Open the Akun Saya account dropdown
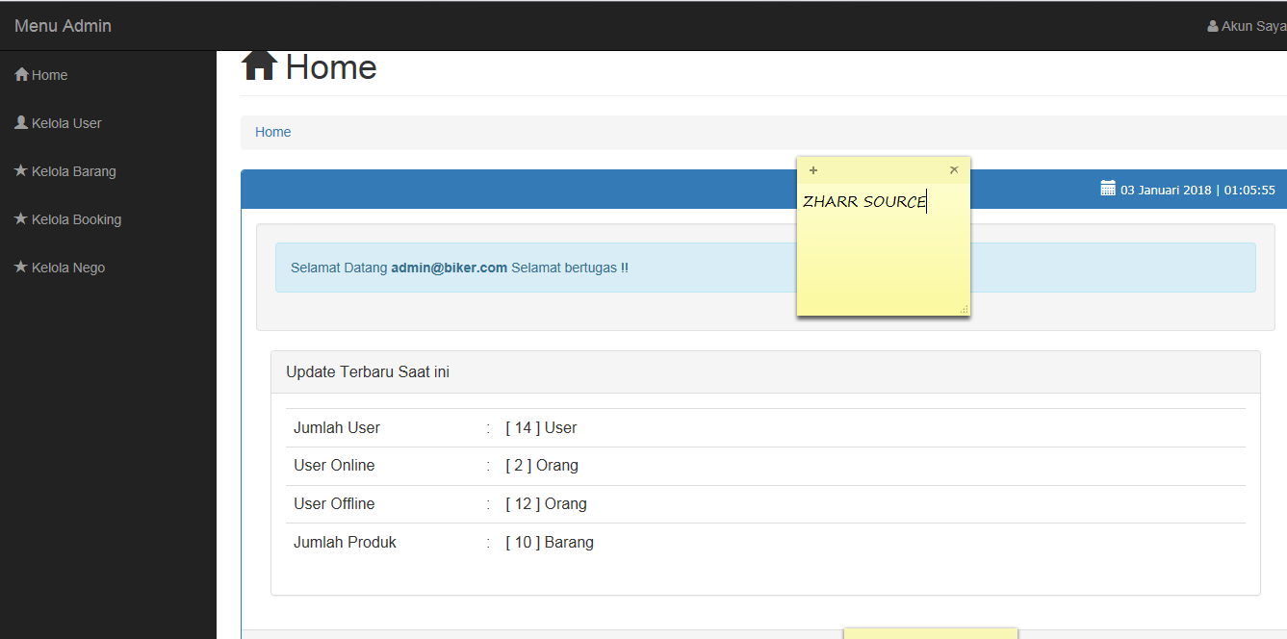The height and width of the screenshot is (639, 1287). pos(1247,27)
